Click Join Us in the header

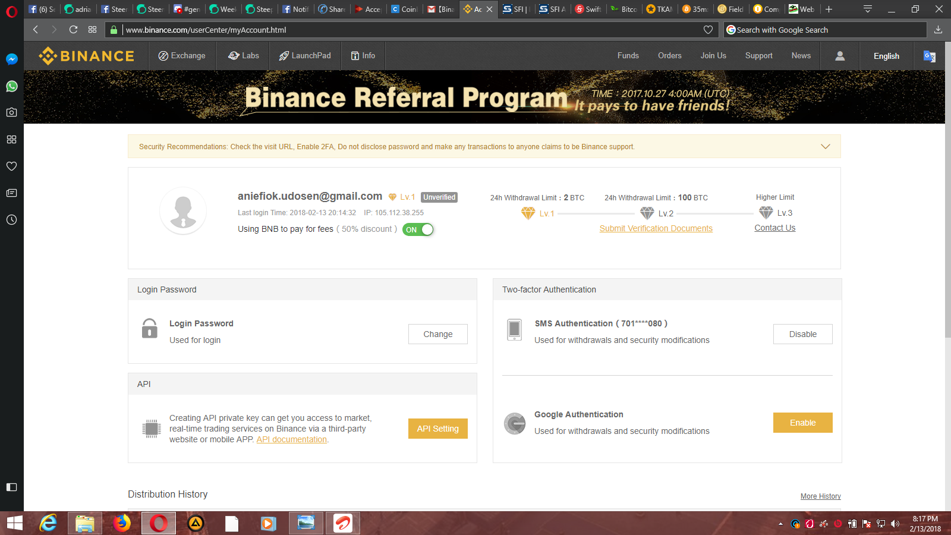coord(713,56)
